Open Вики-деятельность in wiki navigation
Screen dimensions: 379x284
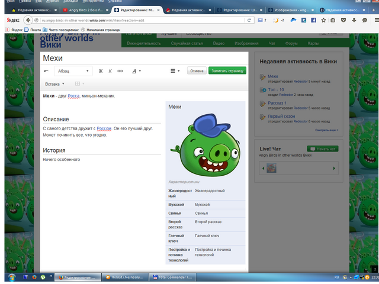click(x=144, y=43)
